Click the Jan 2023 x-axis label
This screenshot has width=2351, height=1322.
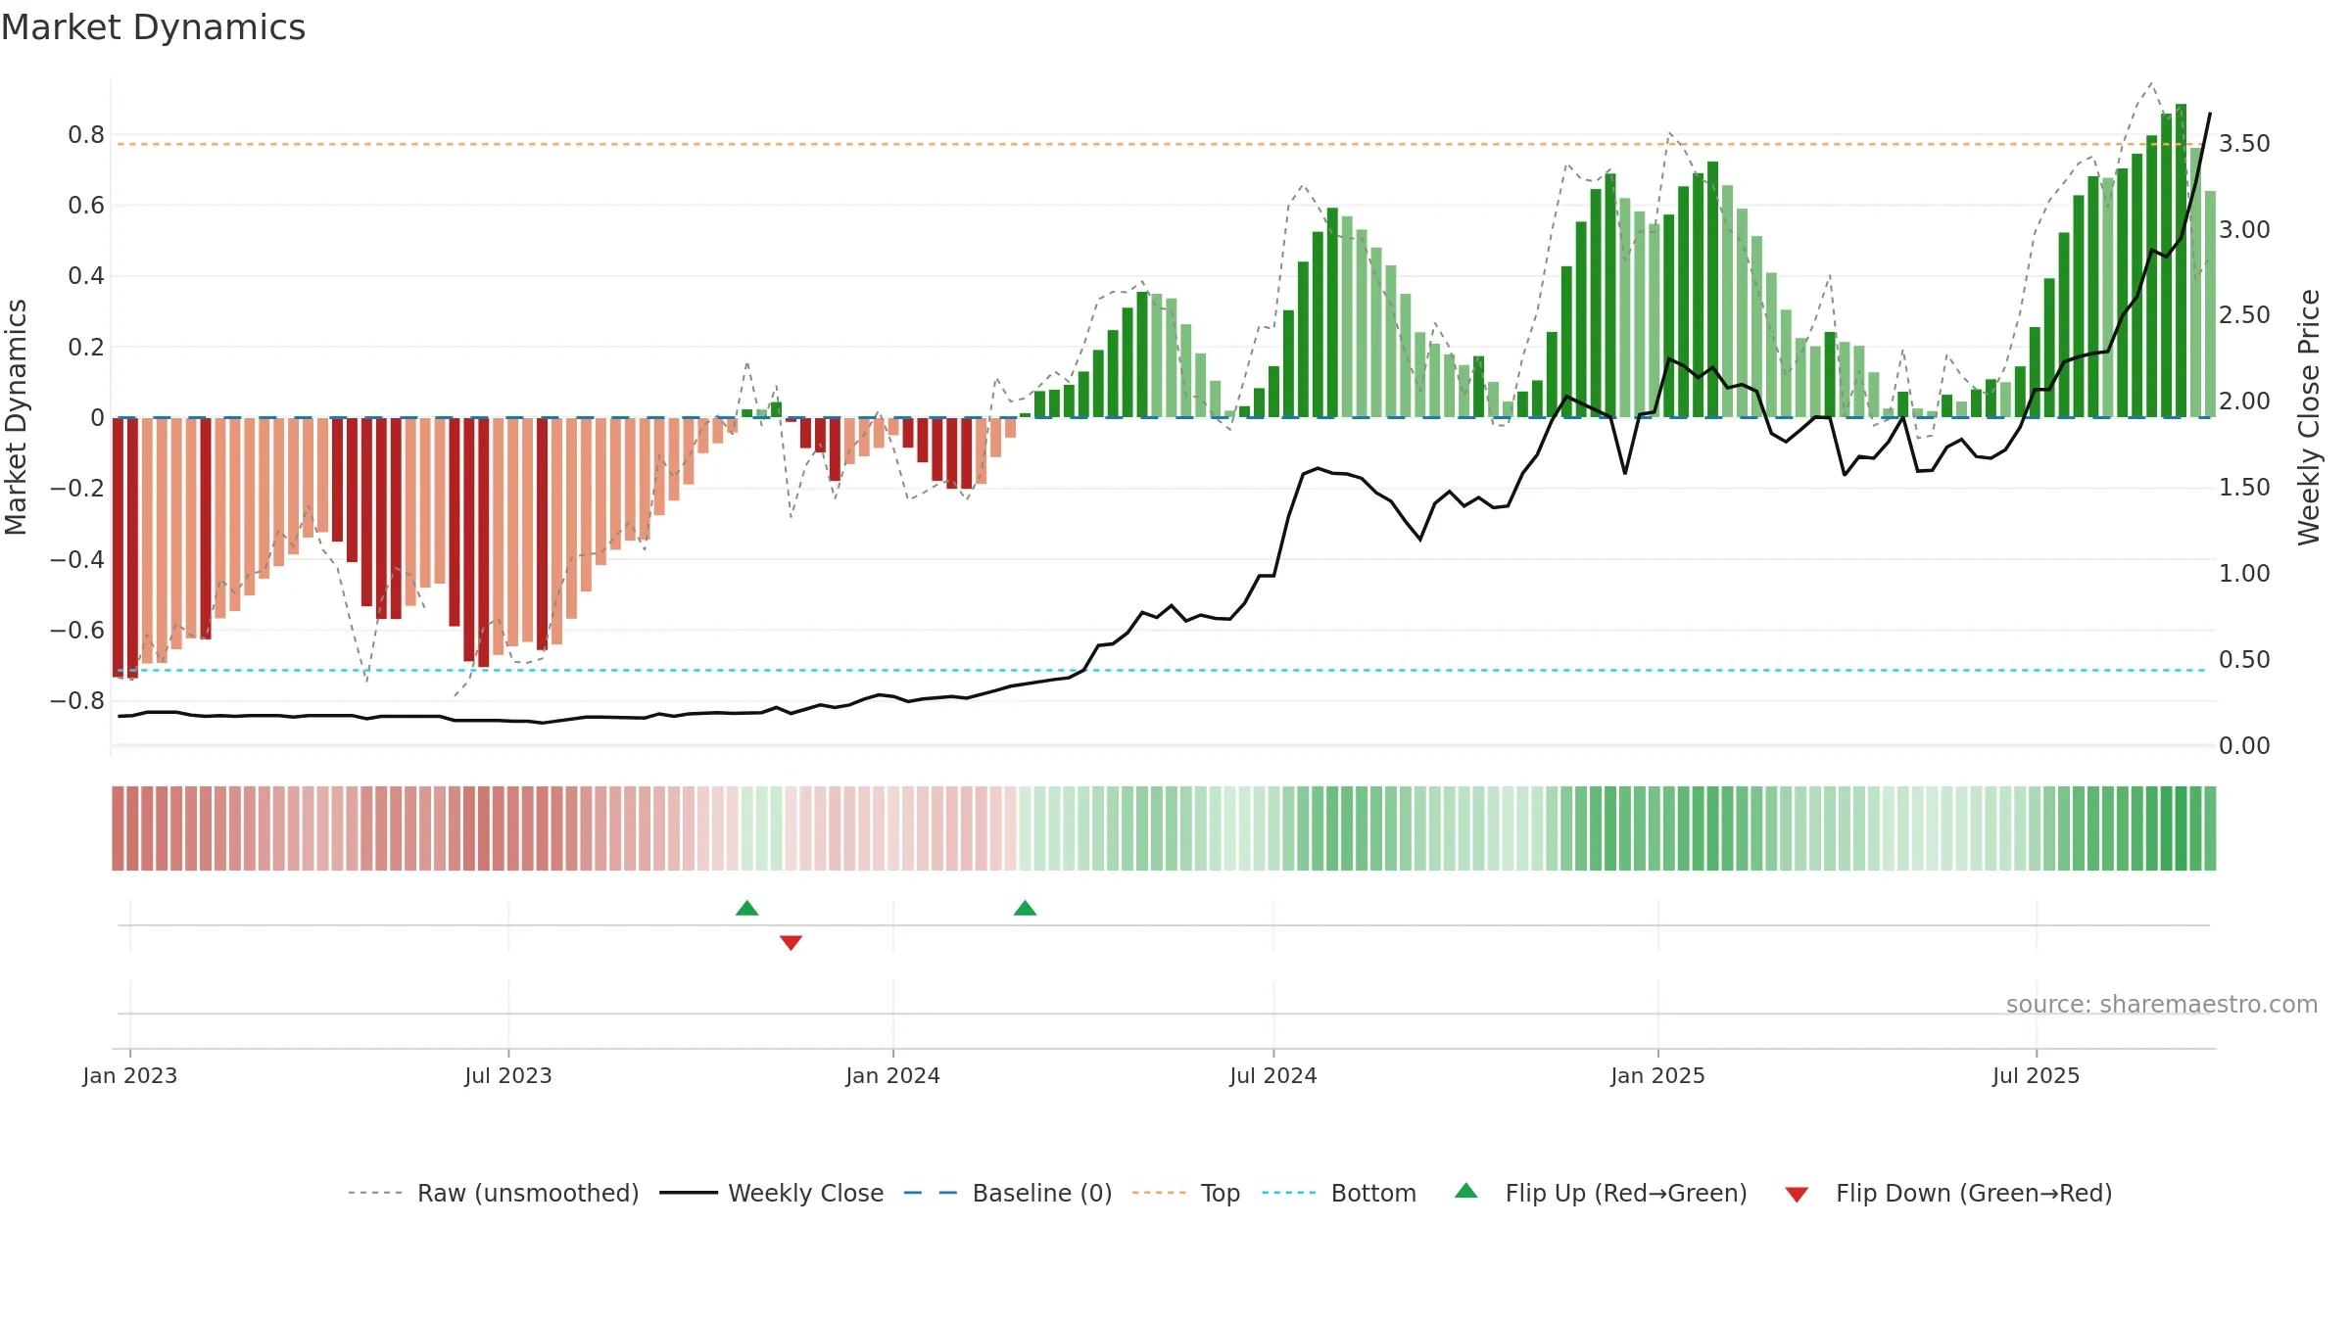coord(130,1075)
